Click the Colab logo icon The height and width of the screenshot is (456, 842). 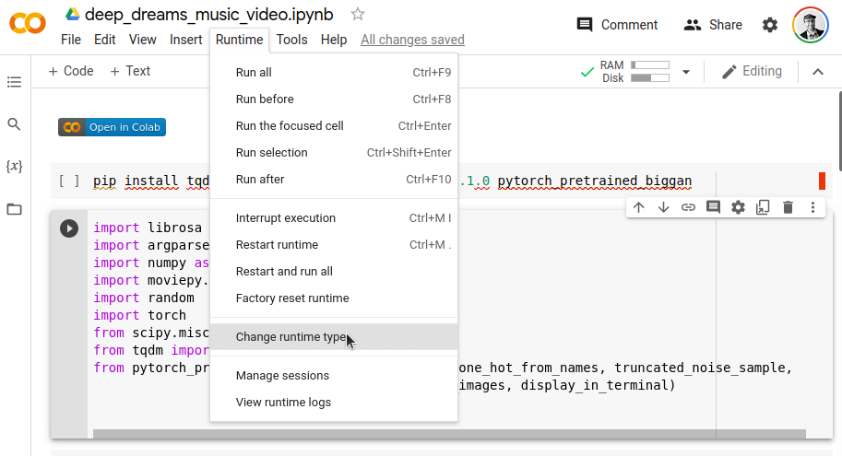tap(28, 24)
